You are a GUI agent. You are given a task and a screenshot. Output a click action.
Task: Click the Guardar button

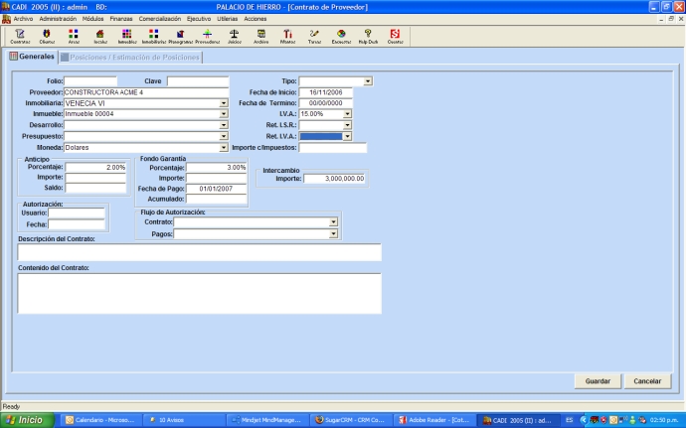click(598, 381)
